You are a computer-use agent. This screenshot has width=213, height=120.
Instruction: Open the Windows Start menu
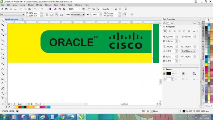tap(4, 117)
